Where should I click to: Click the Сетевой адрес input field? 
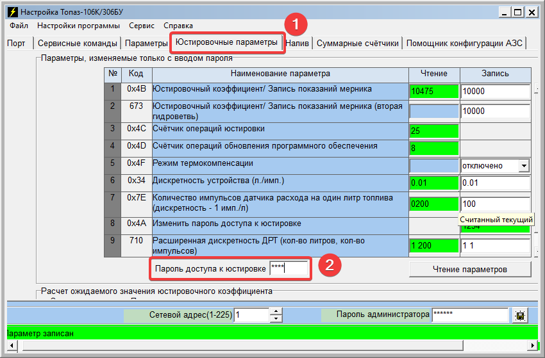click(251, 315)
